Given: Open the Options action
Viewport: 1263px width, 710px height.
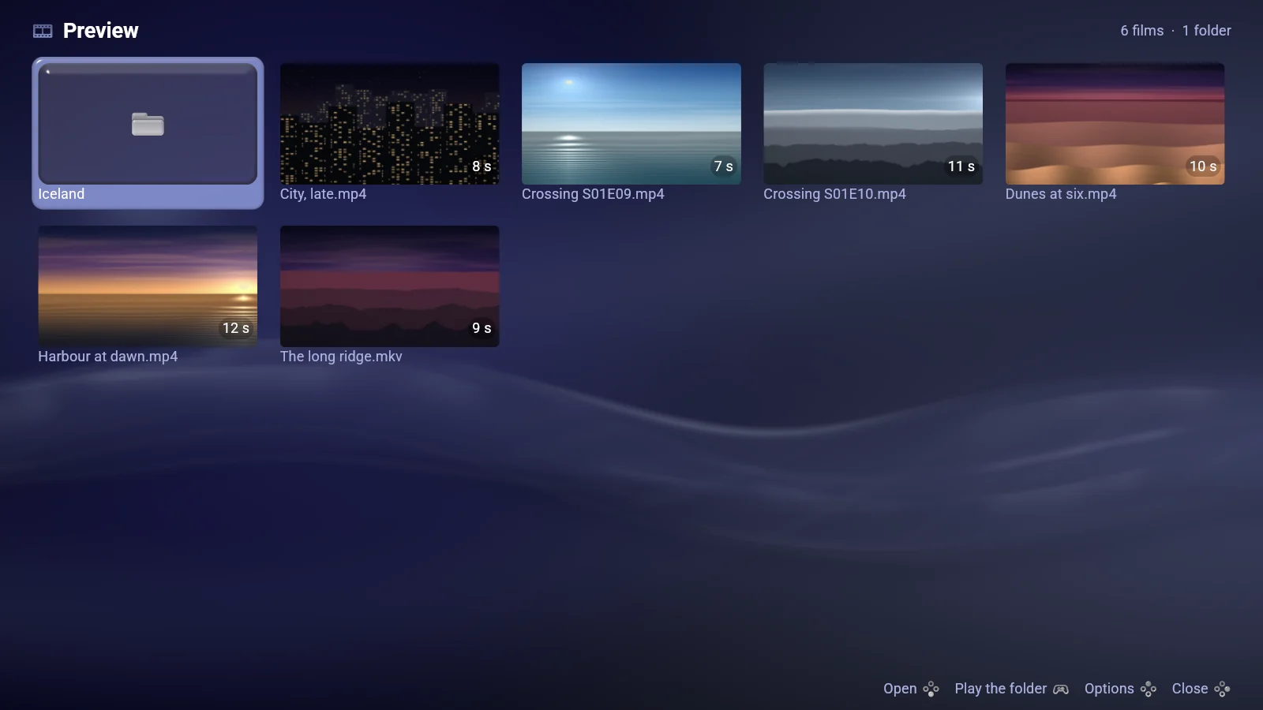Looking at the screenshot, I should [x=1109, y=689].
